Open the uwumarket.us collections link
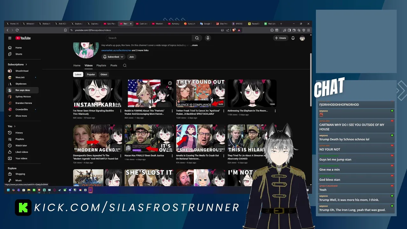Viewport: 407px width, 229px height. (116, 50)
